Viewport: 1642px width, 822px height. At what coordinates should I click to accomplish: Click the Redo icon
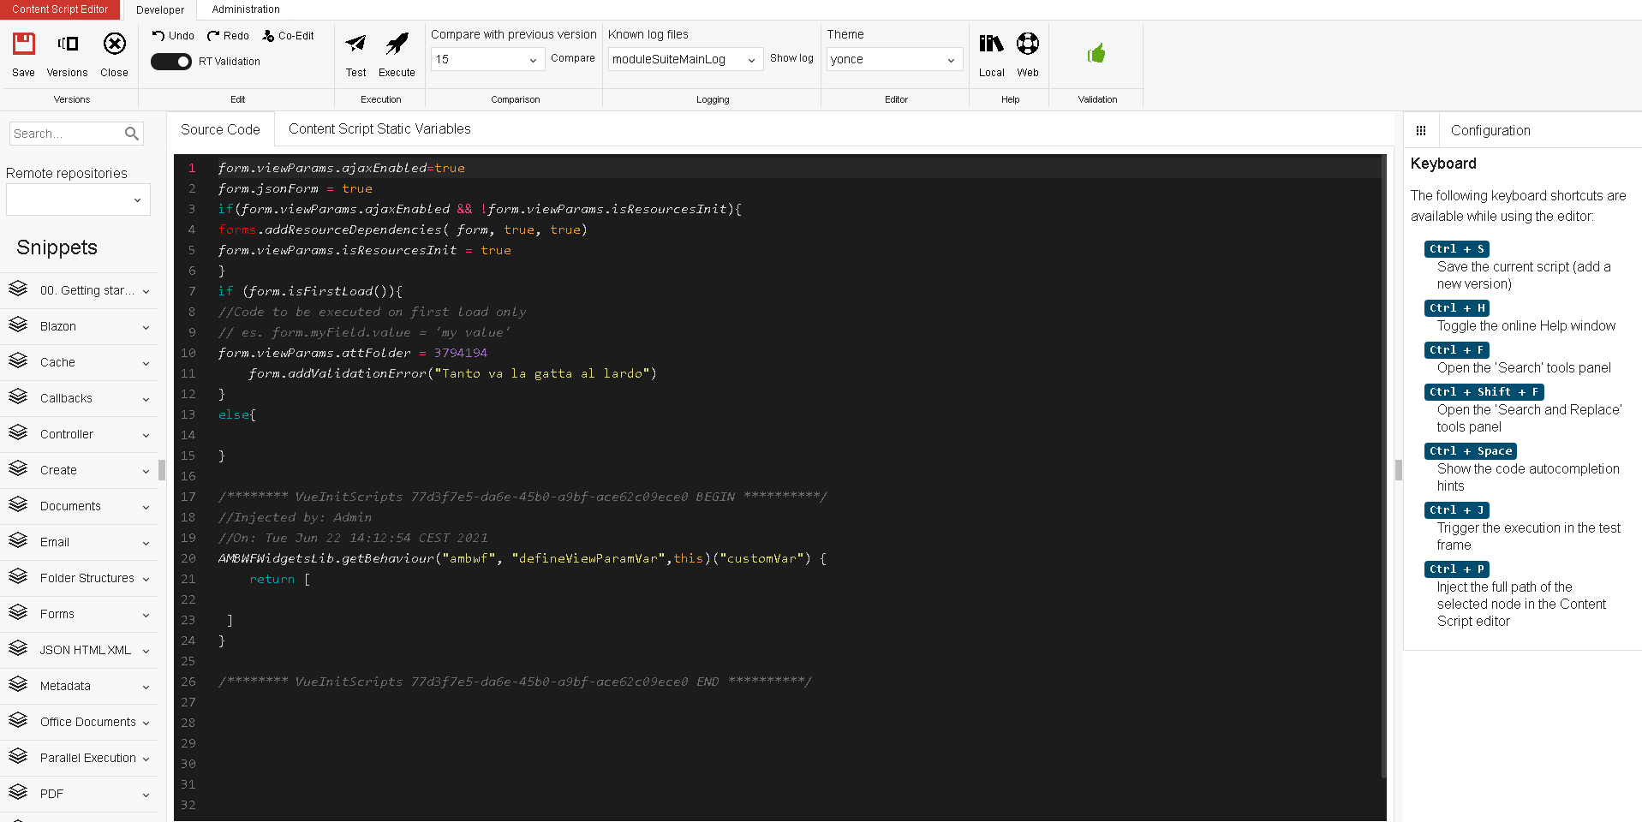click(227, 35)
